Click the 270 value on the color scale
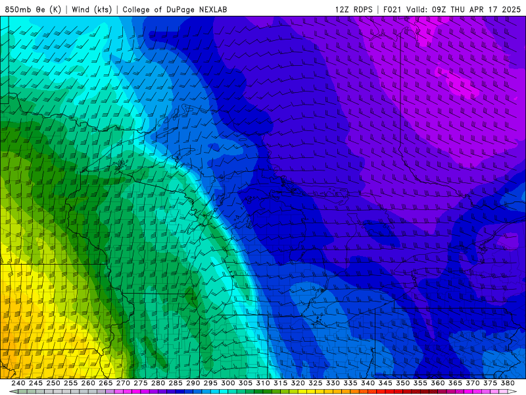This screenshot has width=526, height=395. pos(123,383)
